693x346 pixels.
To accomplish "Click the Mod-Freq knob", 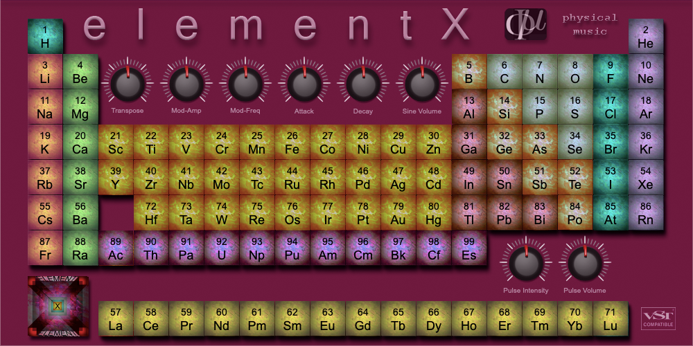I will (245, 83).
